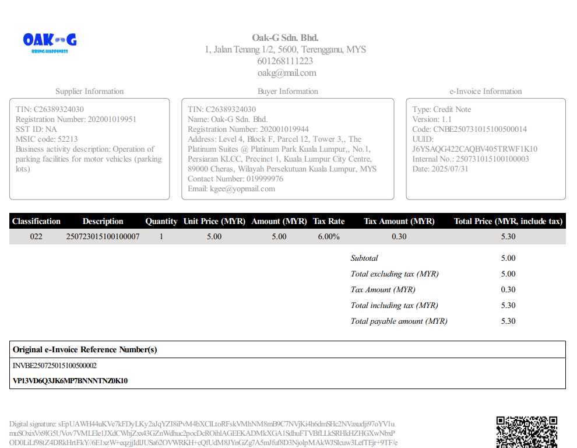Click the Tax Rate column header
The image size is (577, 448).
329,222
